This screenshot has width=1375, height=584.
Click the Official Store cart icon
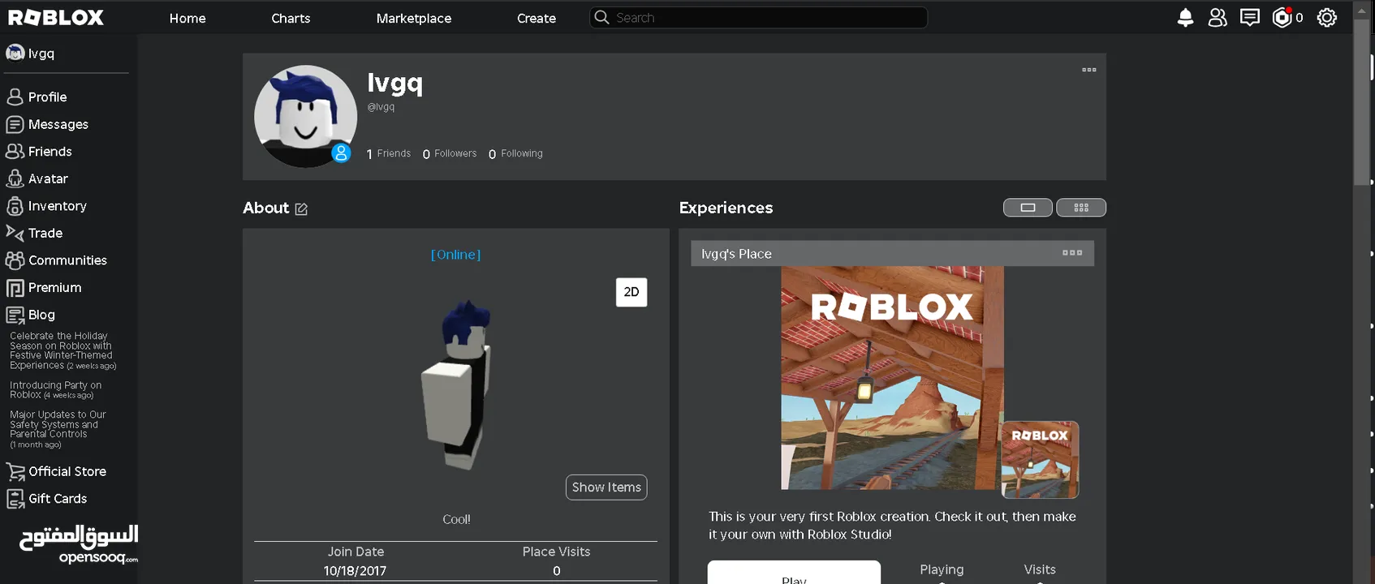(x=15, y=471)
